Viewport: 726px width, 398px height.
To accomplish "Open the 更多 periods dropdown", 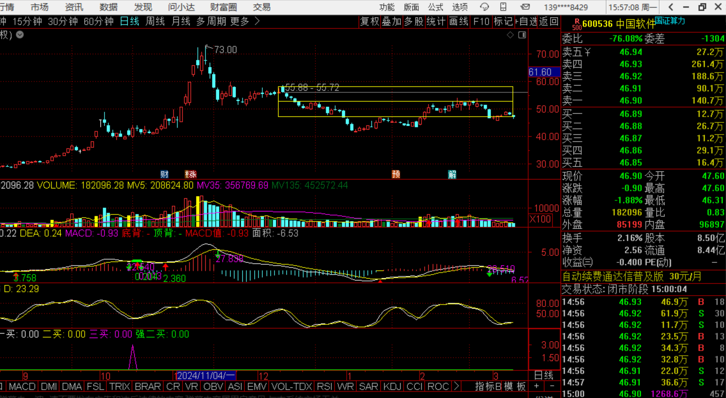I will 239,21.
